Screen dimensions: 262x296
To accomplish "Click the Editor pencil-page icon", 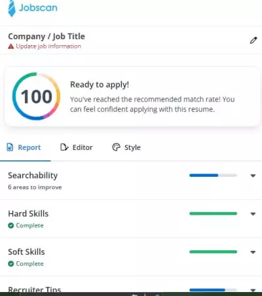I will click(x=64, y=147).
